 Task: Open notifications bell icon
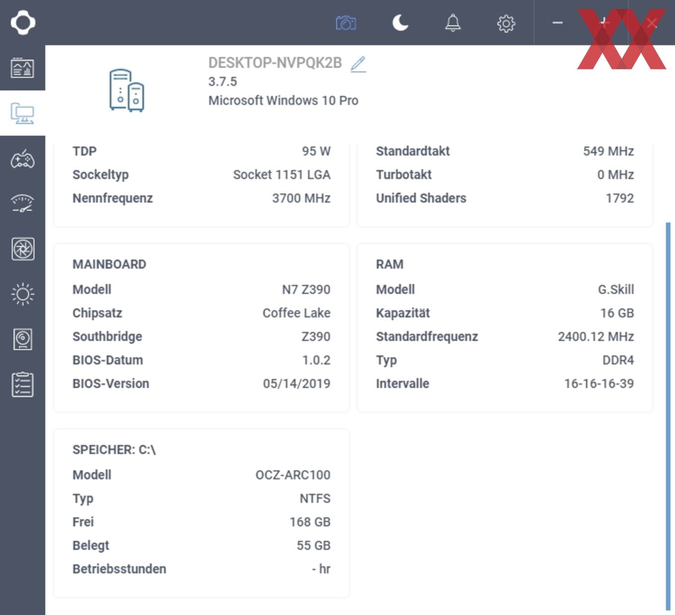pyautogui.click(x=453, y=23)
